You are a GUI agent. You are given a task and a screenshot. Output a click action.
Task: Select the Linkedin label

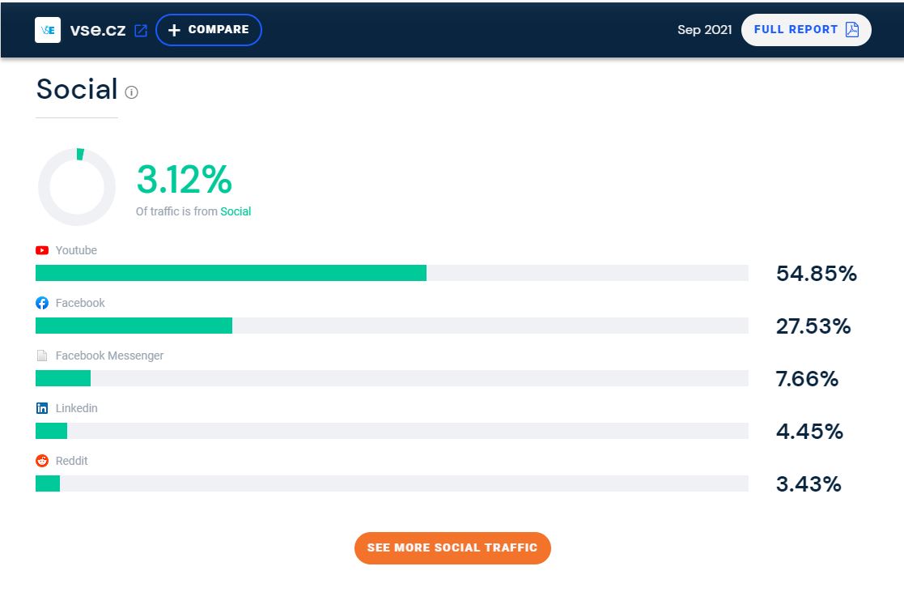77,408
